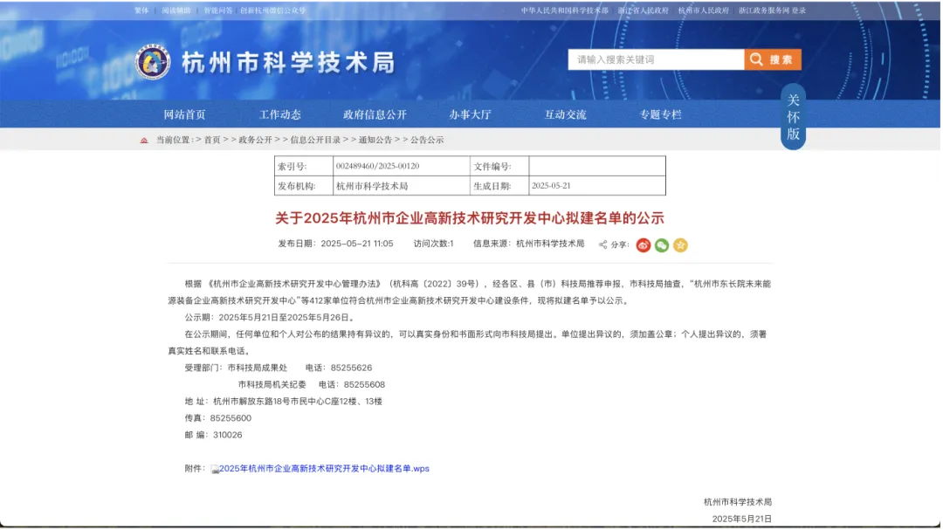Click the phone number 85255626

pyautogui.click(x=351, y=368)
